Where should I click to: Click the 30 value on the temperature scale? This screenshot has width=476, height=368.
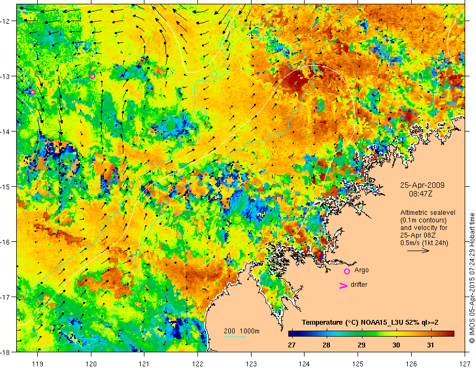click(x=396, y=345)
